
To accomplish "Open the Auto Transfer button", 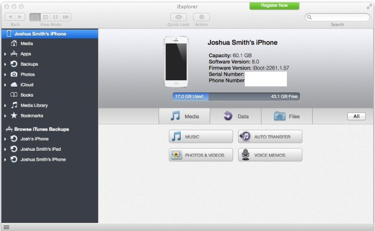I will [x=270, y=136].
